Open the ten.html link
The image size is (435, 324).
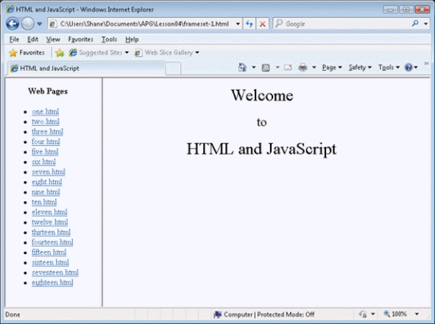click(44, 202)
